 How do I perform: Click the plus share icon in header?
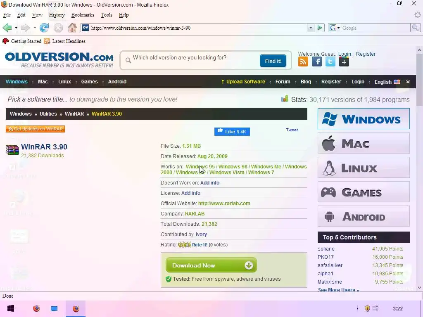tap(344, 62)
